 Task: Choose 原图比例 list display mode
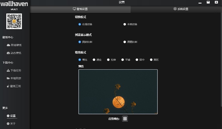130,42
